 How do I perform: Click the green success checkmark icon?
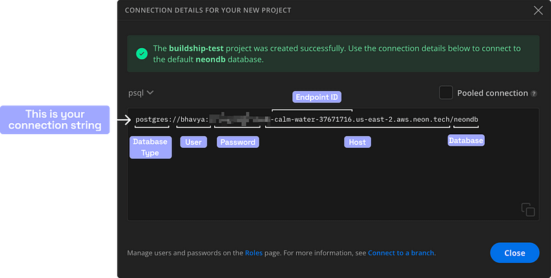(142, 54)
